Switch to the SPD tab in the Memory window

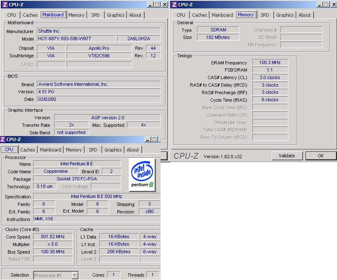(x=265, y=15)
